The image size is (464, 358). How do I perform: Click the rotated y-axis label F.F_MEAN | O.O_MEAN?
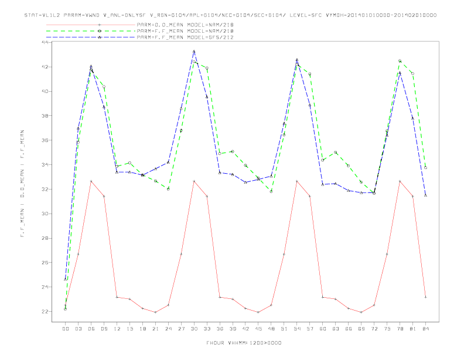(x=22, y=184)
